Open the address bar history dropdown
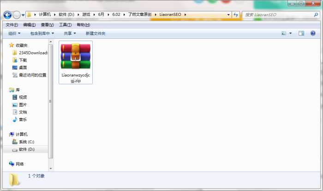The height and width of the screenshot is (191, 323). [228, 15]
